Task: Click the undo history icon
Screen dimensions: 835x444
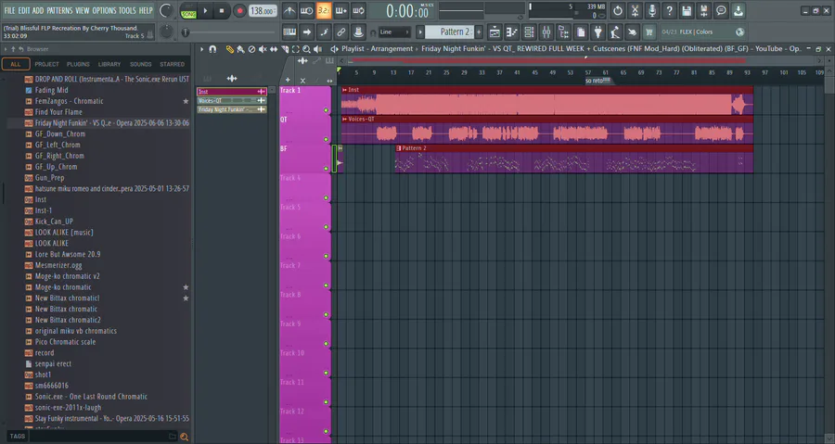Action: tap(618, 10)
